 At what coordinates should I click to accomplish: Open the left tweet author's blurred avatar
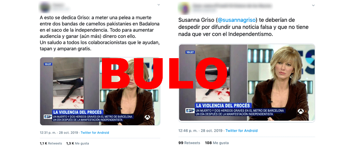(x=45, y=8)
